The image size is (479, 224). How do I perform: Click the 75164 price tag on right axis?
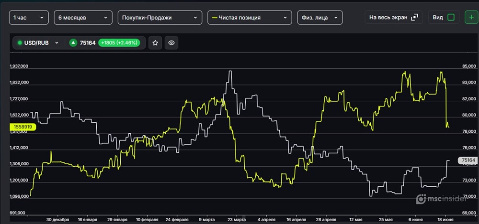468,160
